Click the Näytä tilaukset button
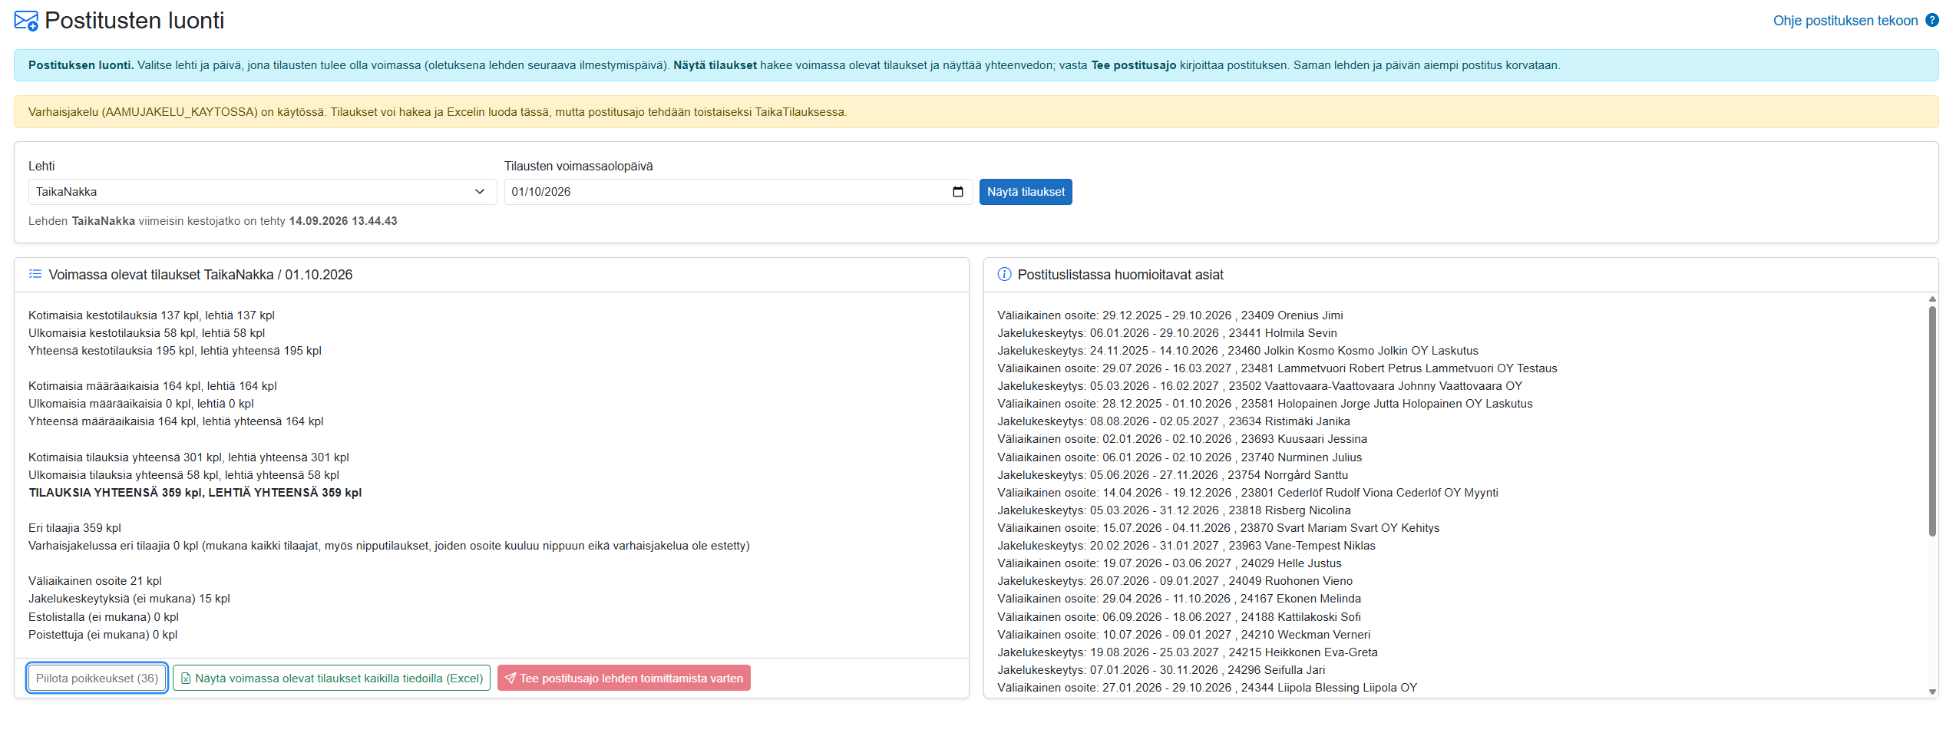This screenshot has width=1956, height=733. (x=1026, y=192)
